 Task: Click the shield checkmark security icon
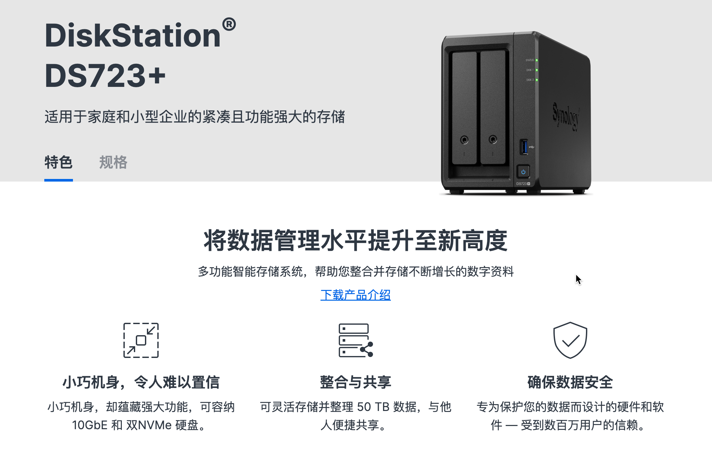(570, 340)
